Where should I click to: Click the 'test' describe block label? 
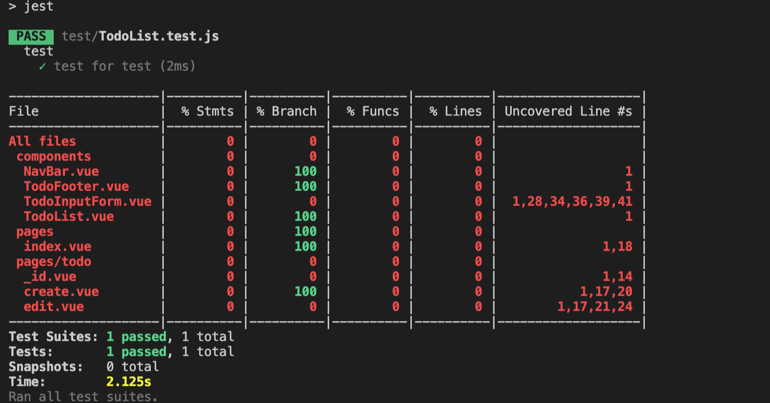click(x=39, y=52)
